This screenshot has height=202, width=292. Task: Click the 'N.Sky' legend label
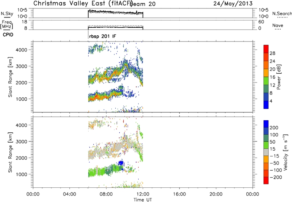[7, 13]
